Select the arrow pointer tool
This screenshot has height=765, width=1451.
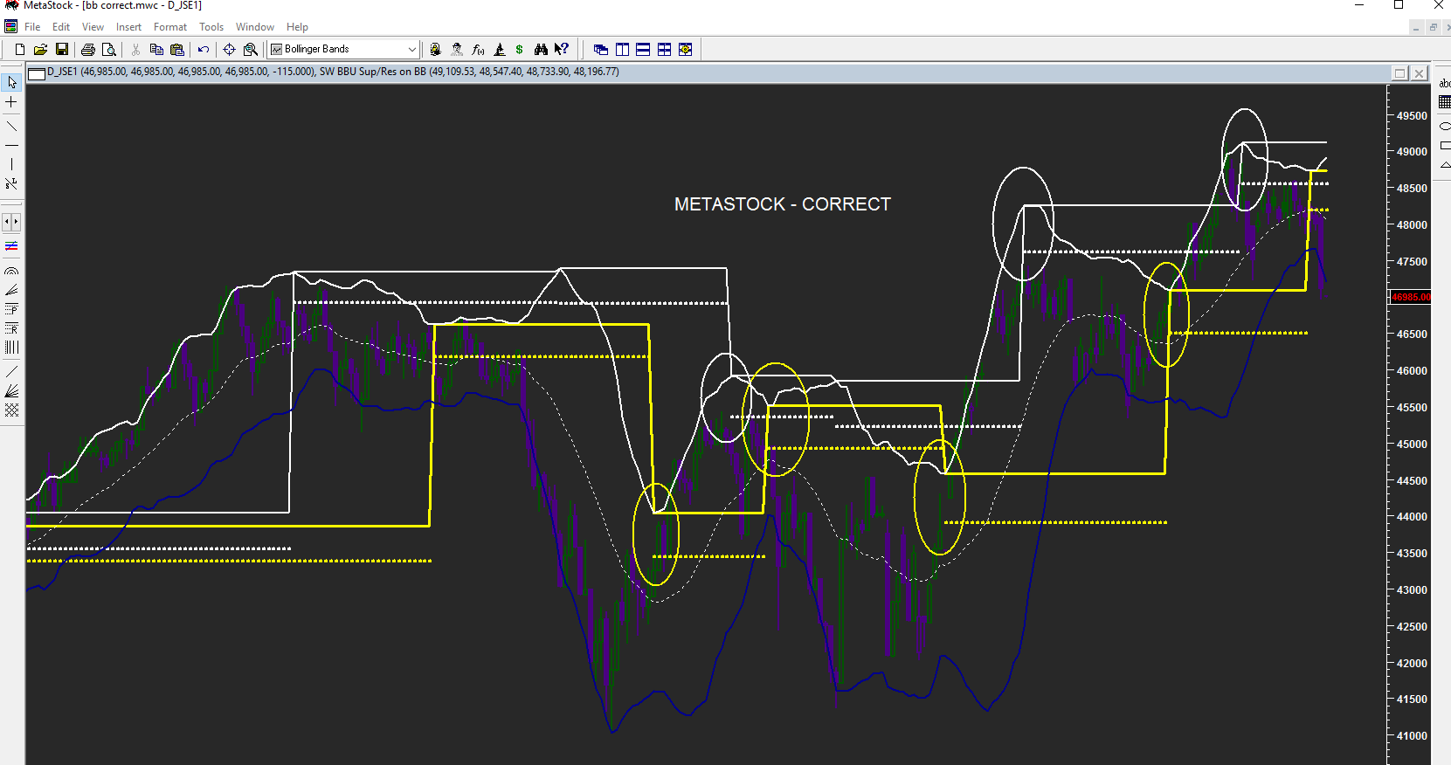pyautogui.click(x=11, y=82)
